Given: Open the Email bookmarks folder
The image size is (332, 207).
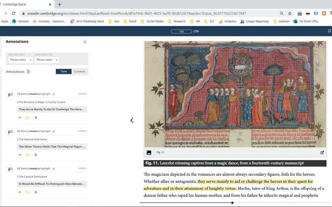Looking at the screenshot, I should point(130,21).
